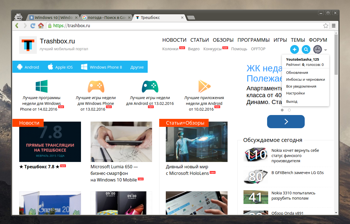Click the teal gamepad Android games icon
The image size is (350, 224).
click(x=150, y=86)
